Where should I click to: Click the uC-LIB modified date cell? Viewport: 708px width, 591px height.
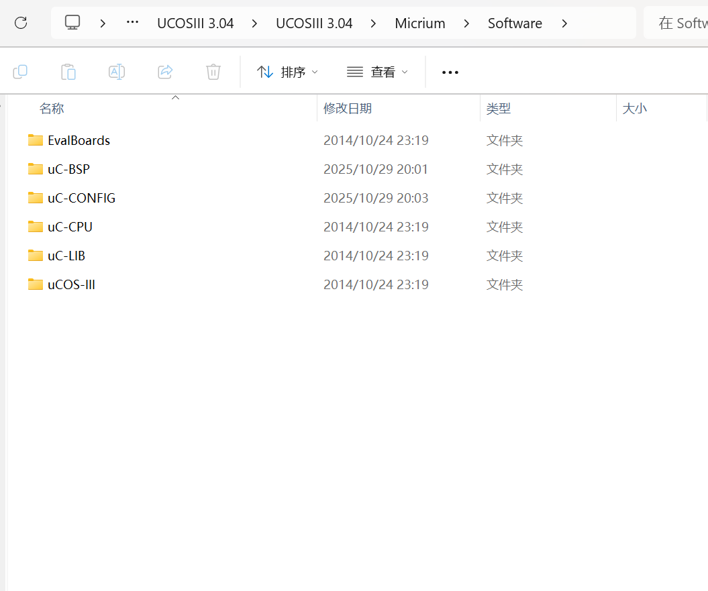click(376, 256)
